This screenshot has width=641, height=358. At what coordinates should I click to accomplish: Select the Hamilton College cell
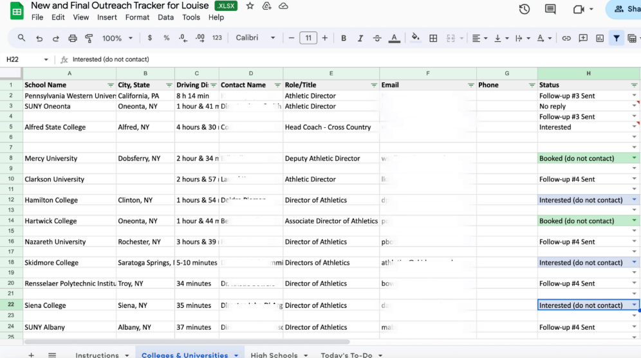(69, 200)
